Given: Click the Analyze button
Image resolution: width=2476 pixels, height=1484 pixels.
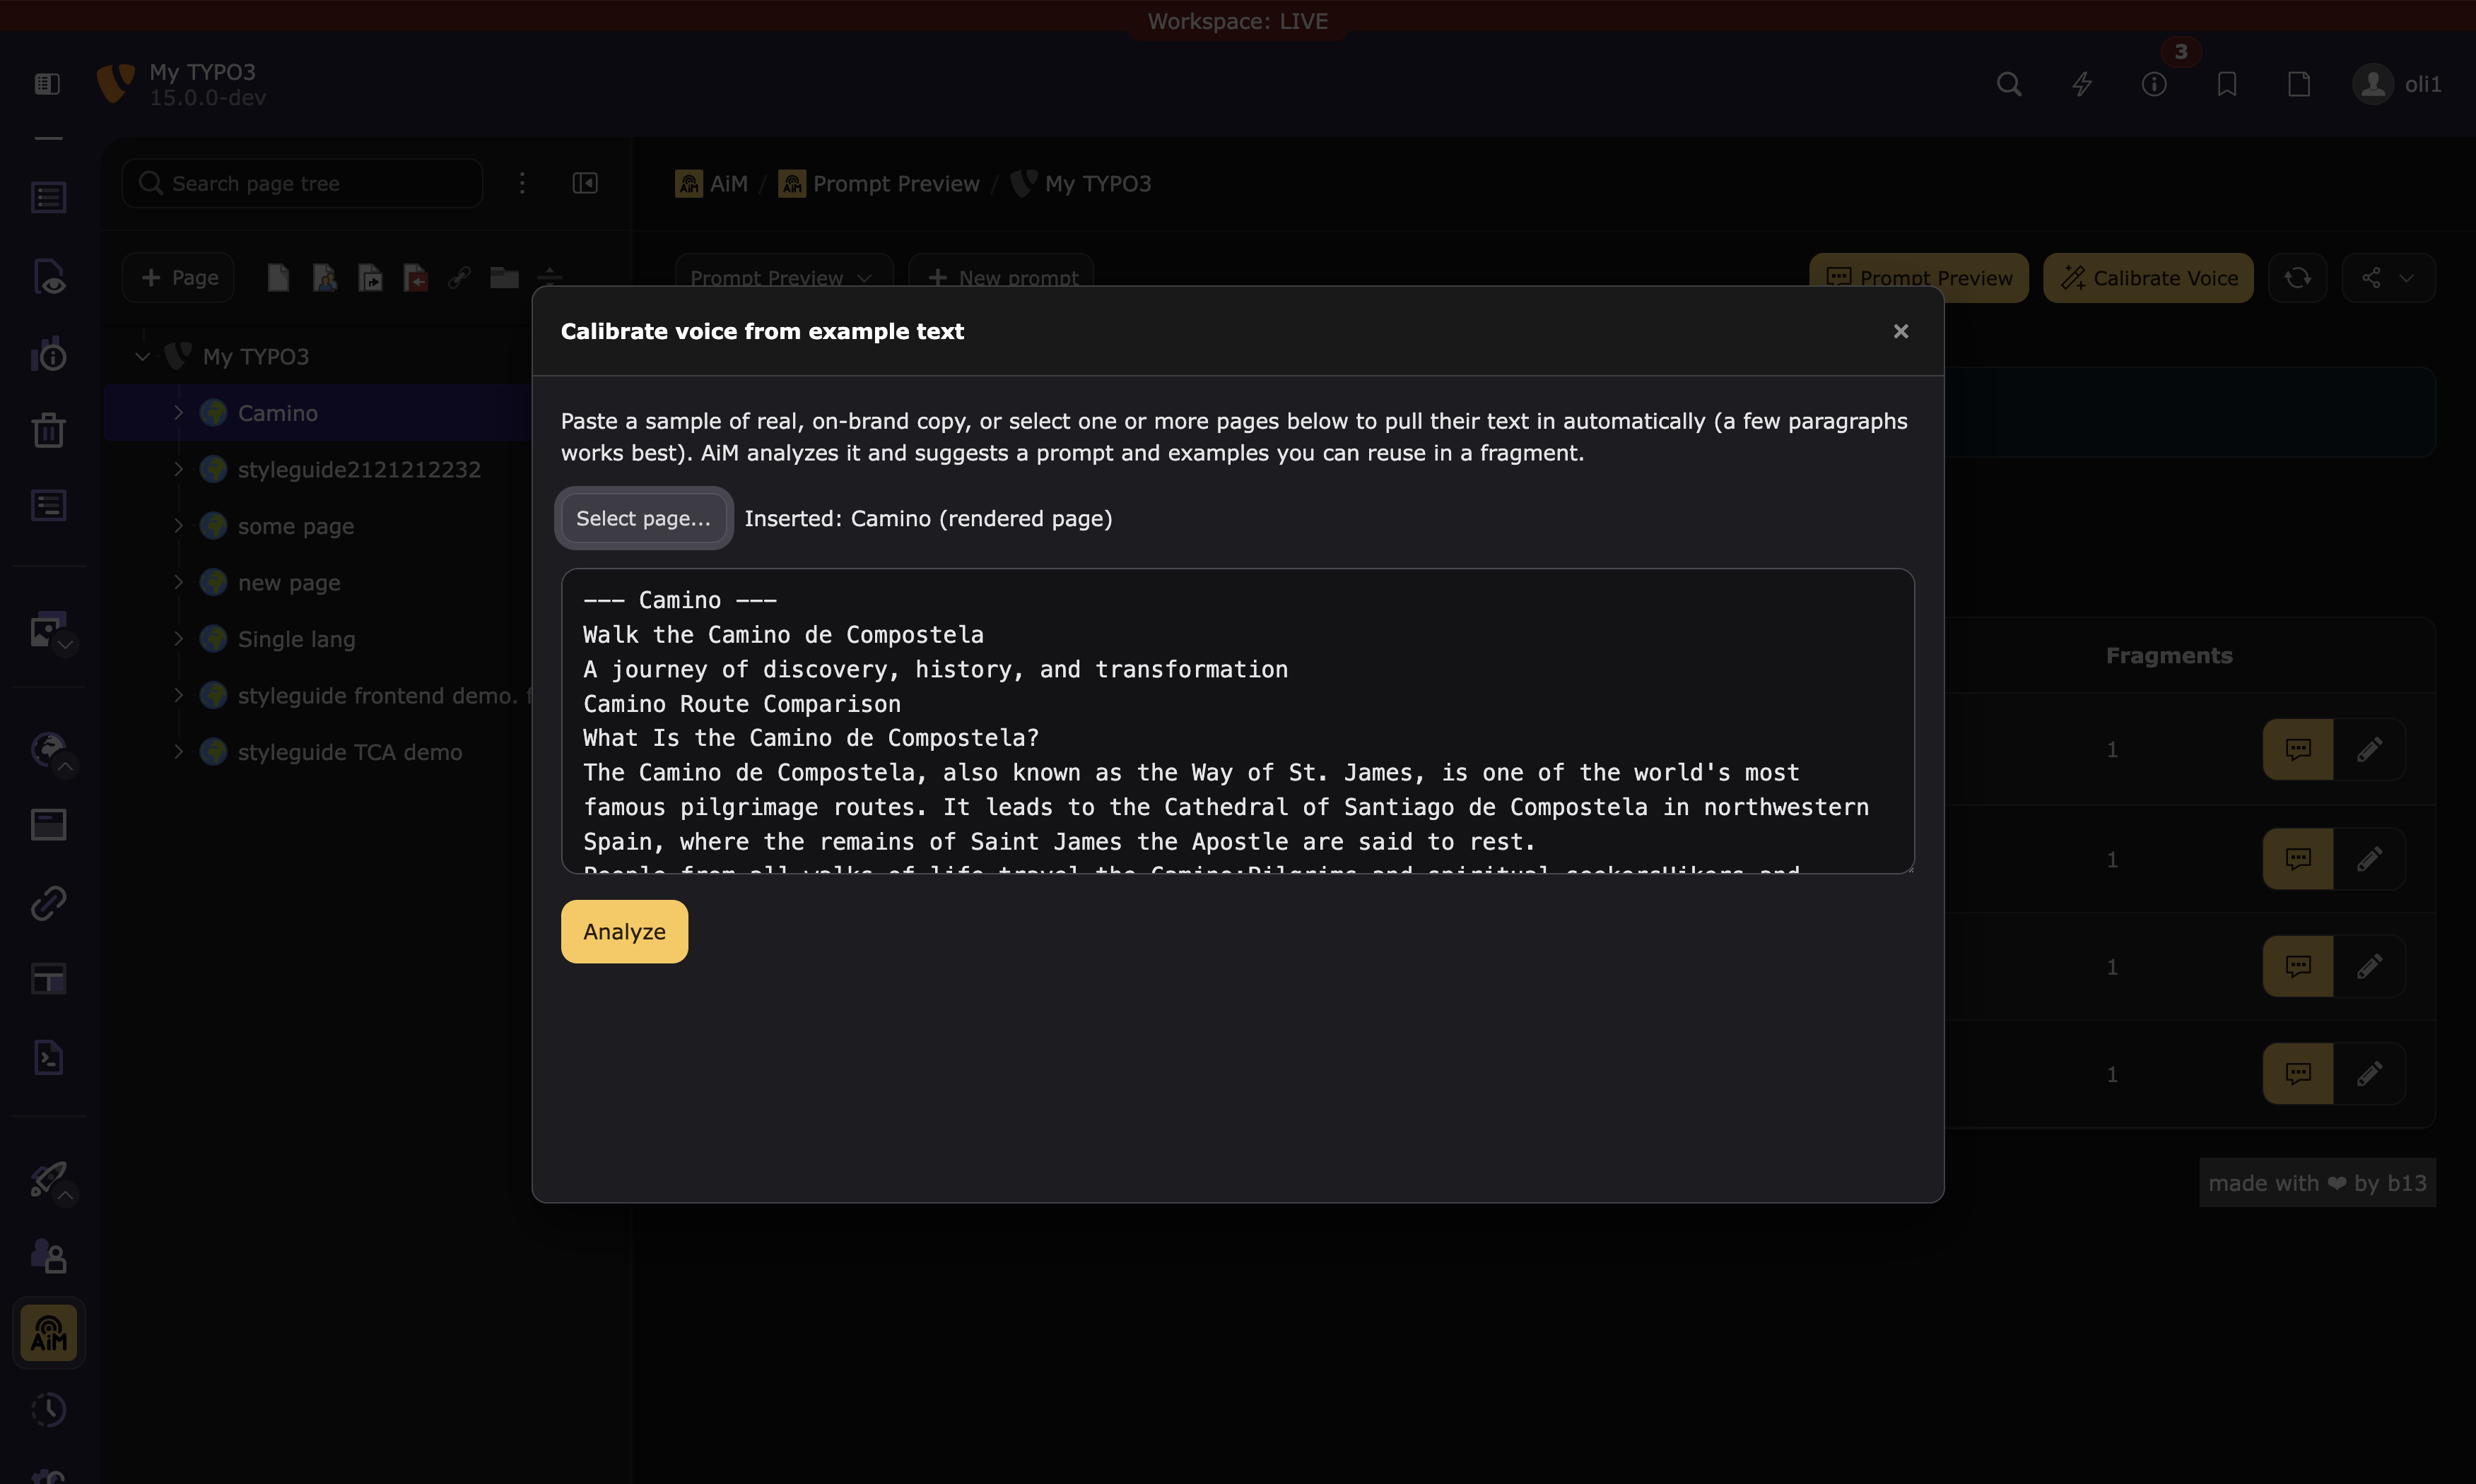Looking at the screenshot, I should click(x=624, y=931).
